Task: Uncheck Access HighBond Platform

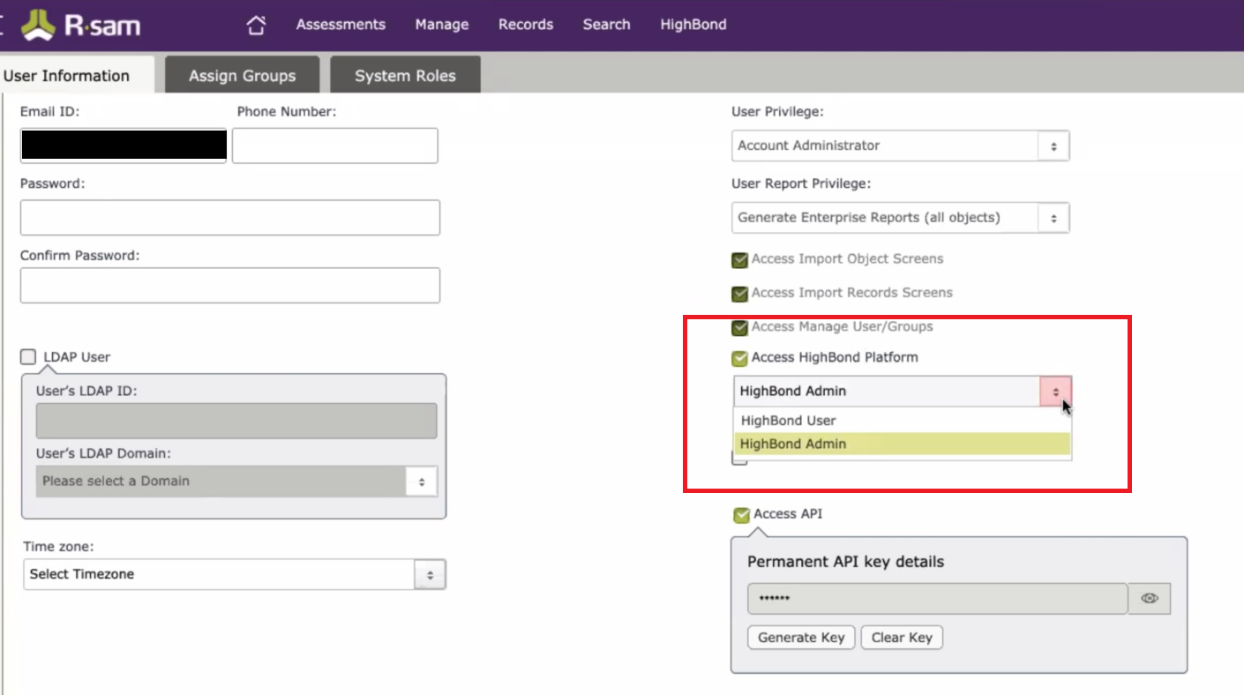Action: coord(738,358)
